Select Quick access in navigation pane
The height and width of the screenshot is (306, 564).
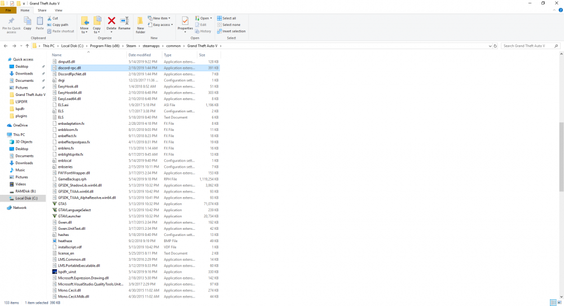[23, 59]
